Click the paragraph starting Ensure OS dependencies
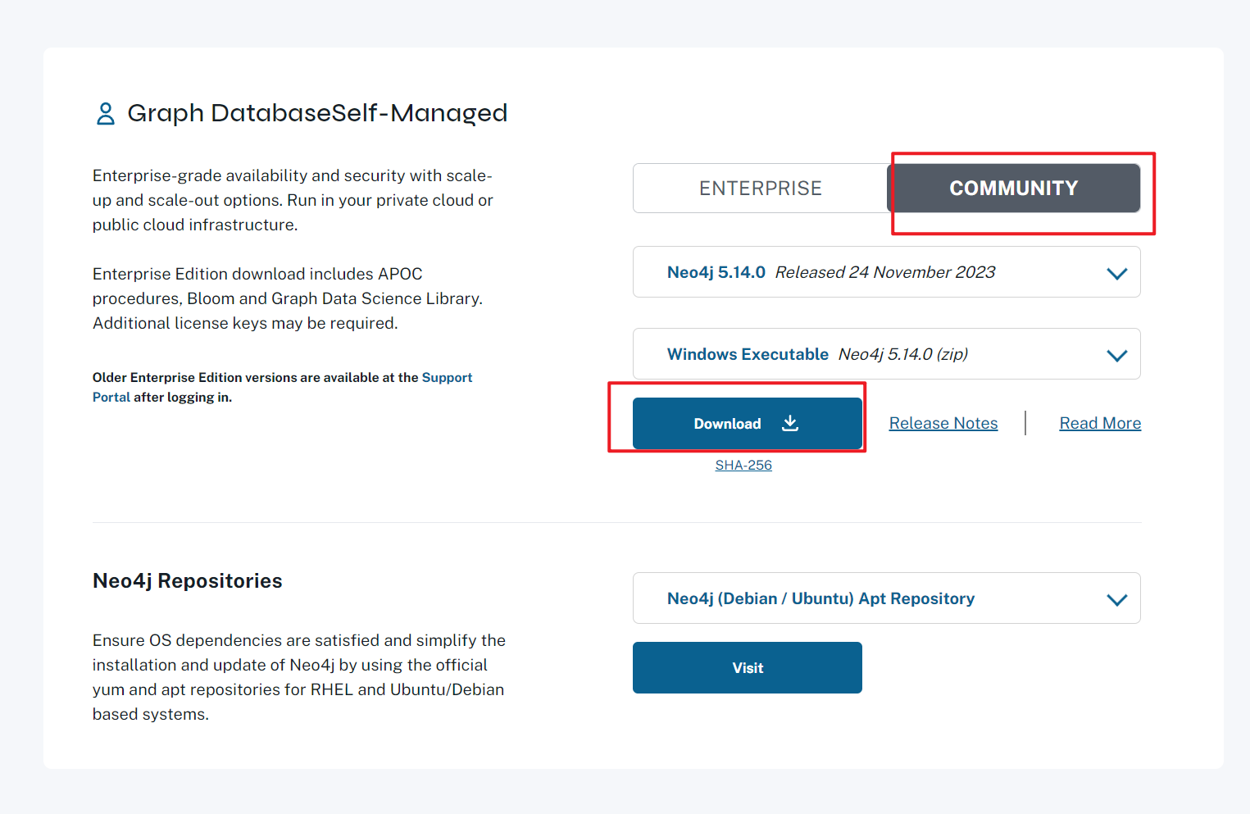 click(x=299, y=677)
